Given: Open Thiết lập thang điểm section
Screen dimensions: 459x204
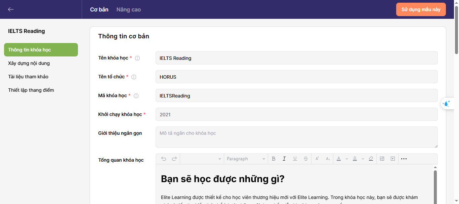Looking at the screenshot, I should coord(31,90).
